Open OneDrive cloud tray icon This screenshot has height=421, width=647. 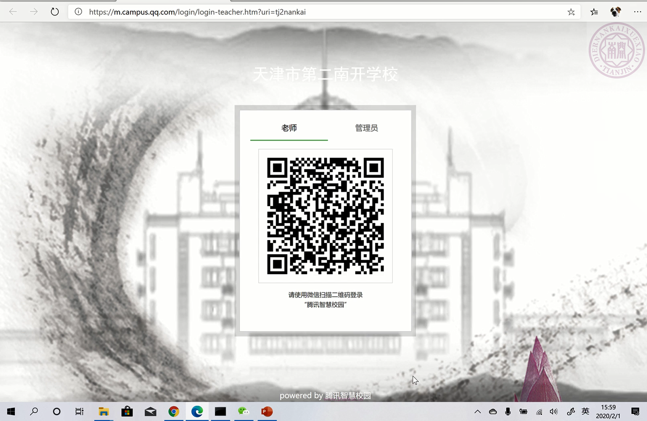coord(493,411)
